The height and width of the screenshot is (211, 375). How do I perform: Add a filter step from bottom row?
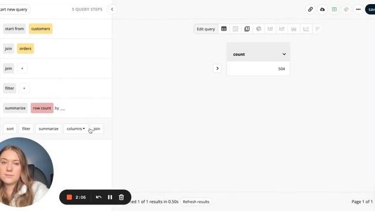coord(26,129)
